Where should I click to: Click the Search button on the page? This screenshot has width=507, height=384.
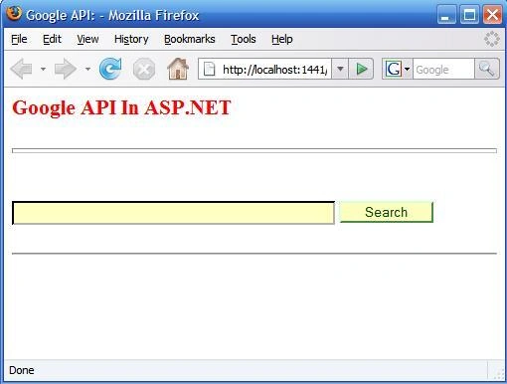tap(387, 212)
